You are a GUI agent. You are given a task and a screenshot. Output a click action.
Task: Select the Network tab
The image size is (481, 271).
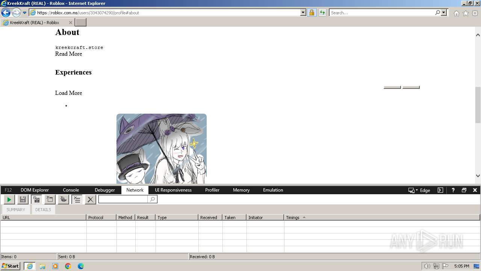(135, 190)
